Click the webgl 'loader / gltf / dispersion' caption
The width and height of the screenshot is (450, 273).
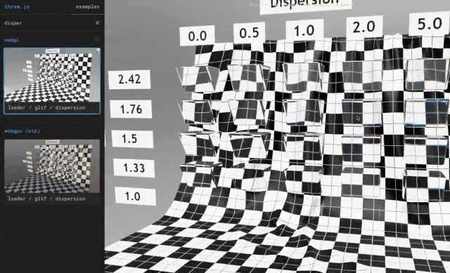(46, 107)
